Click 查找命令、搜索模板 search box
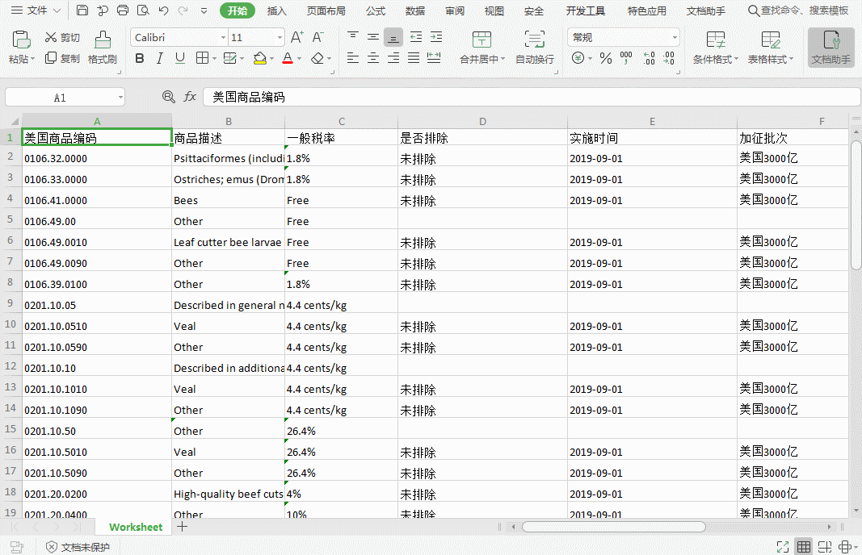 [x=798, y=10]
